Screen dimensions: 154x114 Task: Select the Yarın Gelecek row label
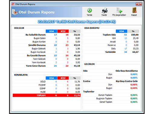[x=39, y=59]
